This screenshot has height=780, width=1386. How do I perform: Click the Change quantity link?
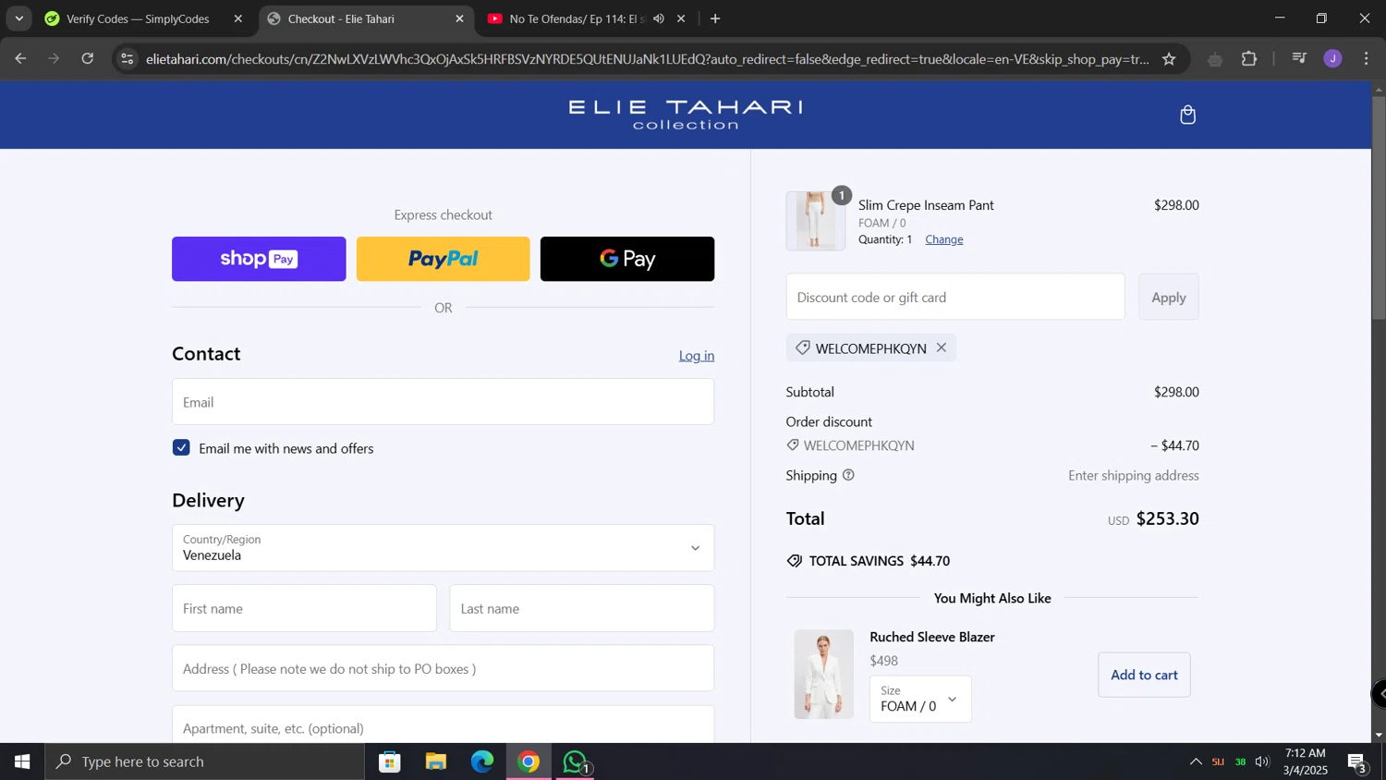pyautogui.click(x=944, y=239)
